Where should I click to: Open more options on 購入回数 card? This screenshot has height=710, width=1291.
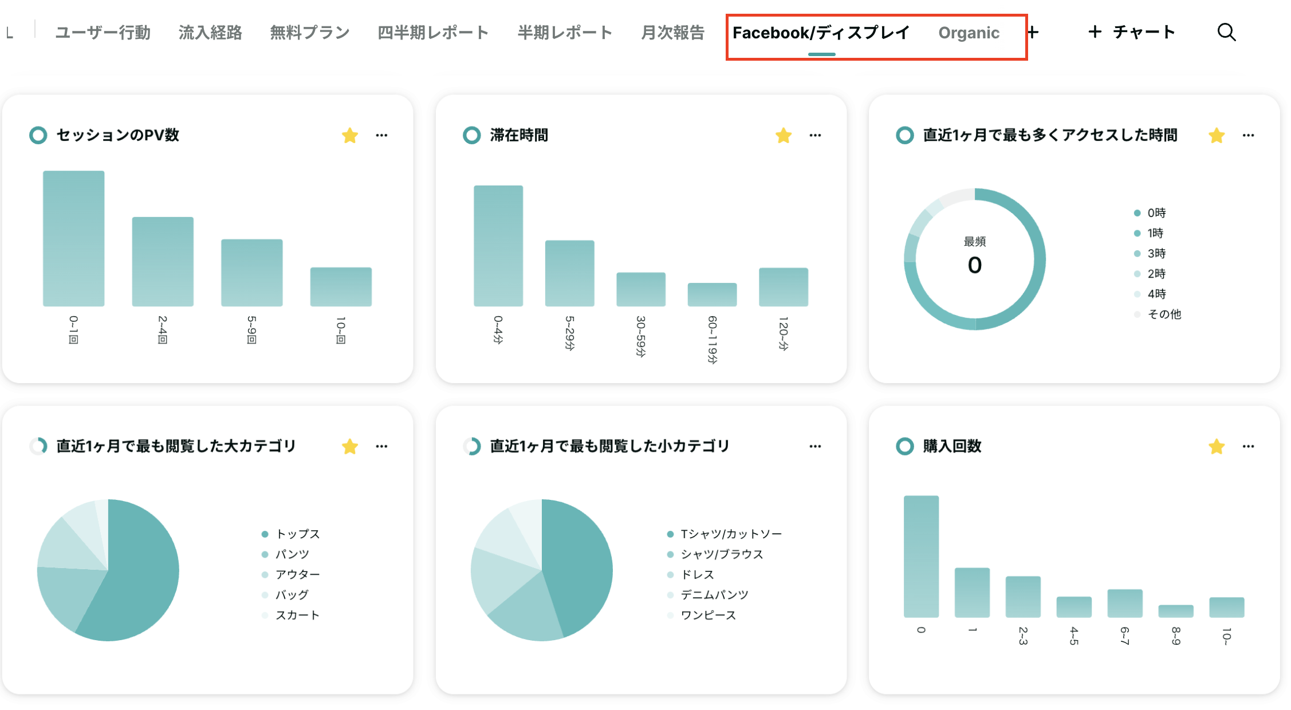[1249, 447]
